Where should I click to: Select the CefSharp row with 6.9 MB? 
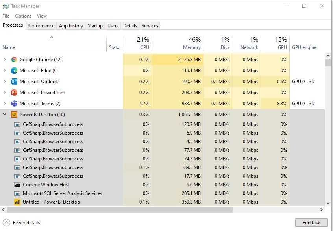[x=163, y=133]
